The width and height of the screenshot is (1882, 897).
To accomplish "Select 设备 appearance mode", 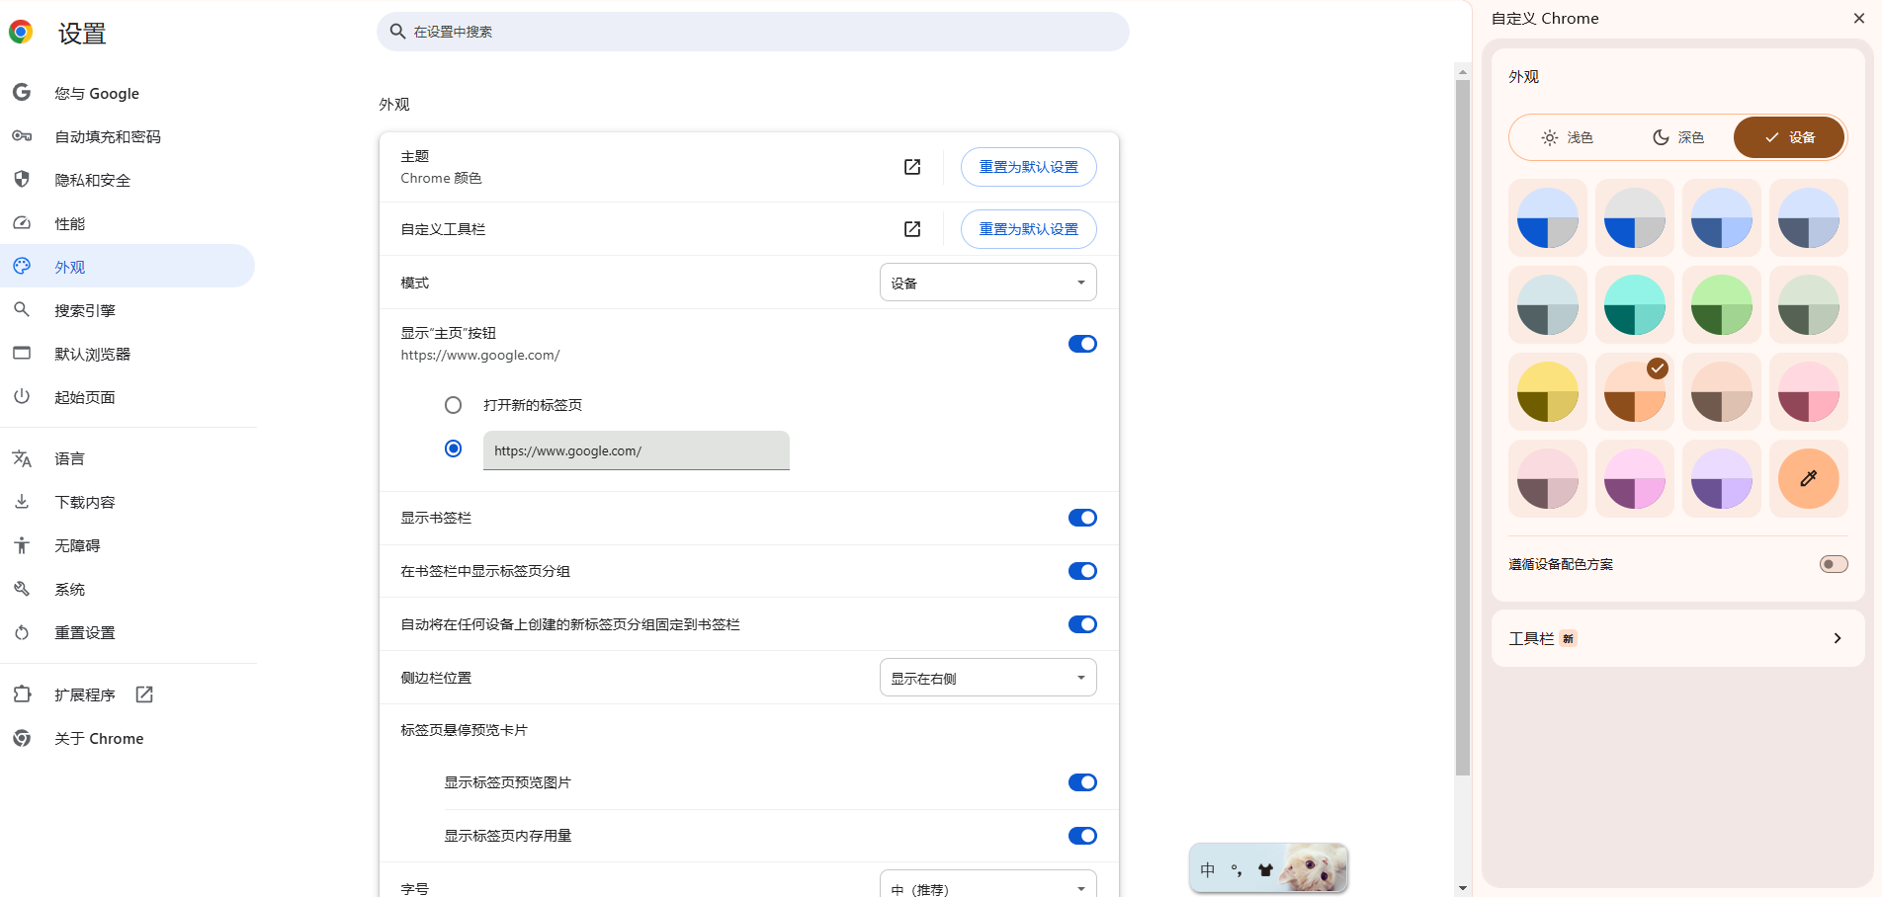I will click(x=1789, y=137).
